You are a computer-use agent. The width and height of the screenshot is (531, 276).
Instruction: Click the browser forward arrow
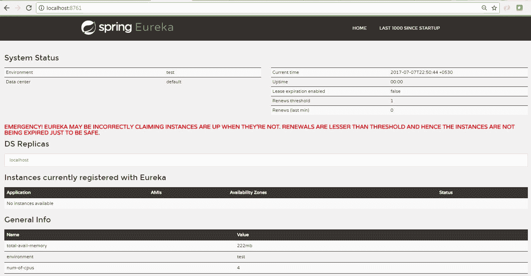click(x=17, y=8)
